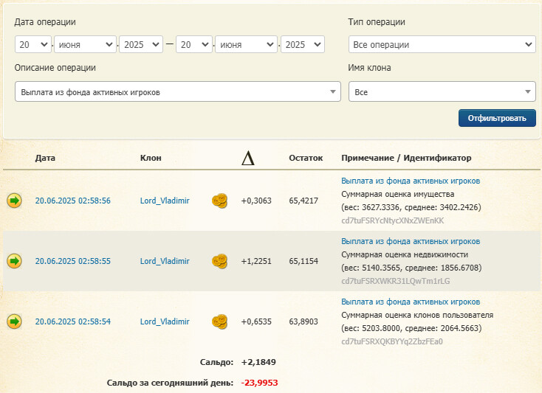The width and height of the screenshot is (542, 393).
Task: Open the end year dropdown
Action: [x=303, y=45]
